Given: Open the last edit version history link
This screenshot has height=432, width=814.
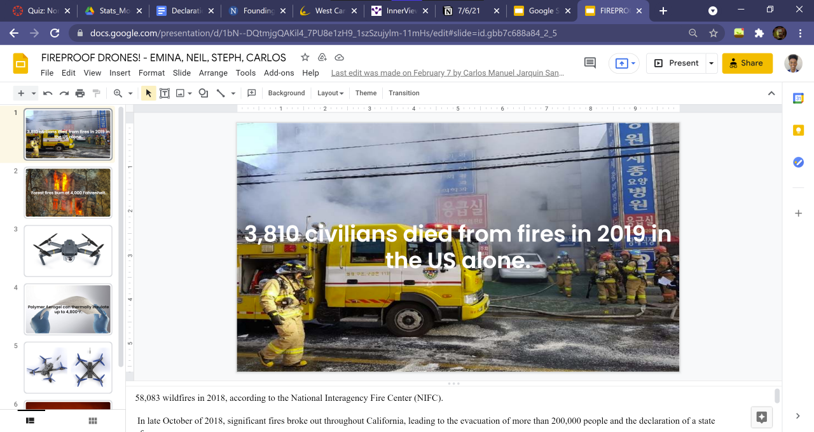Looking at the screenshot, I should (447, 73).
